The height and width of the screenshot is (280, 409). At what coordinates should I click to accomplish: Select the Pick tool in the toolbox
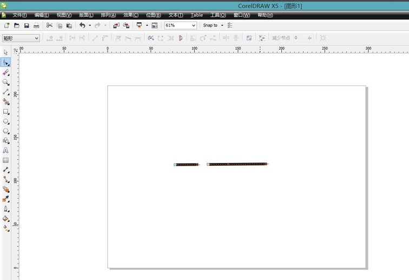tap(6, 52)
